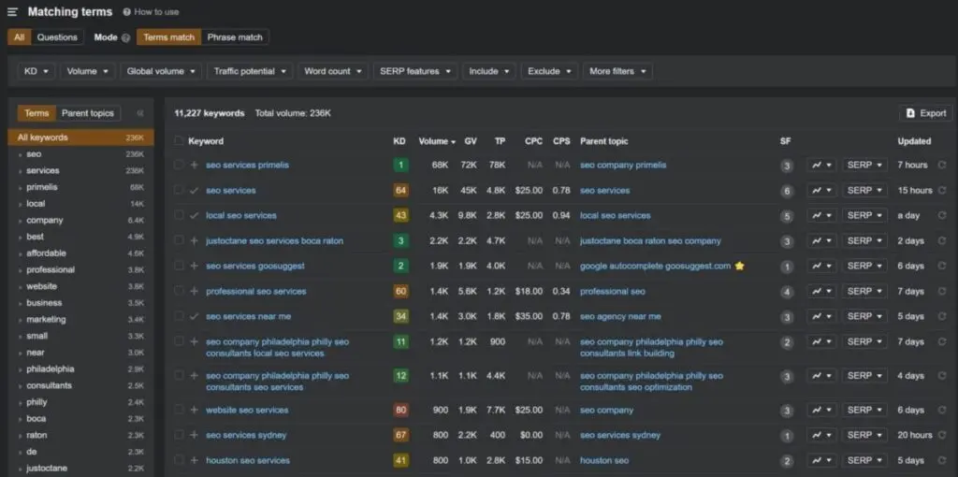Open the Traffic potential filter dropdown
Image resolution: width=958 pixels, height=477 pixels.
click(250, 71)
